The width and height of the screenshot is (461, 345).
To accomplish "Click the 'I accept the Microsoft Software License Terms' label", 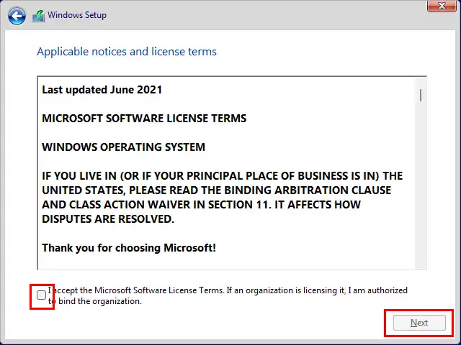I will [228, 295].
